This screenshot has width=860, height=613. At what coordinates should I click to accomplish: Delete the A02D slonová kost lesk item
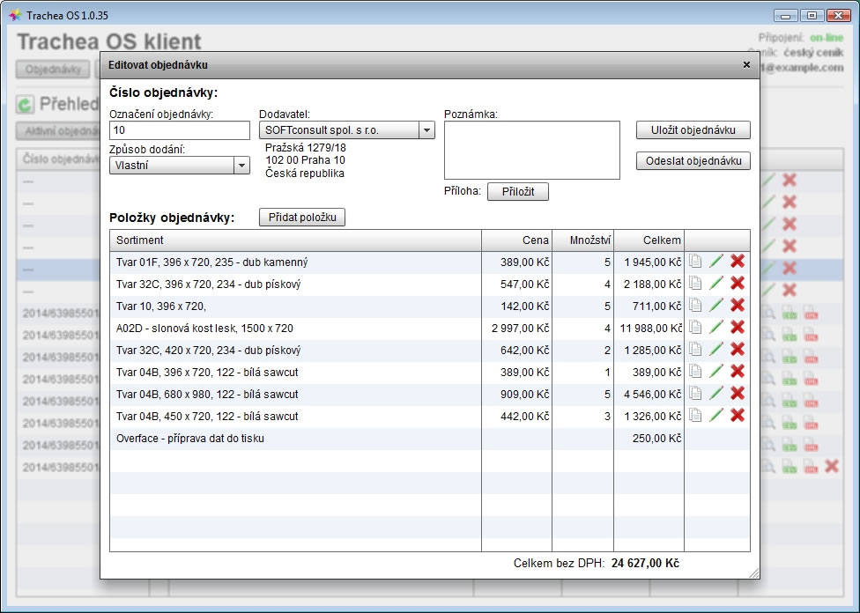pos(738,328)
